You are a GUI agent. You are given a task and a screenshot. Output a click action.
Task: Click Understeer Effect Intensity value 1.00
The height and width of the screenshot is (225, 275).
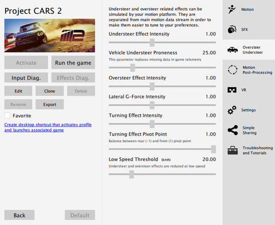point(211,34)
